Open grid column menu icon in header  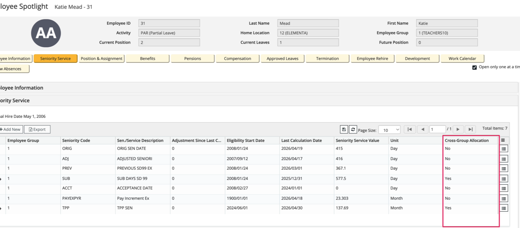coord(503,140)
